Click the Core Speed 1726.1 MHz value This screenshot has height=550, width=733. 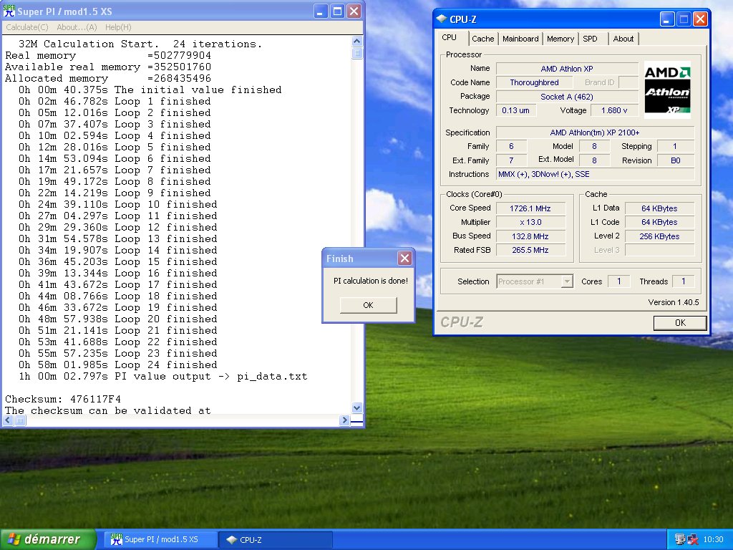pos(530,208)
